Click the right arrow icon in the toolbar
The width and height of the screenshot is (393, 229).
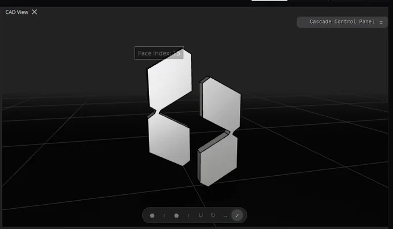coord(225,216)
